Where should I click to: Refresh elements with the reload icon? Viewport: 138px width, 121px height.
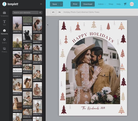click(x=40, y=13)
